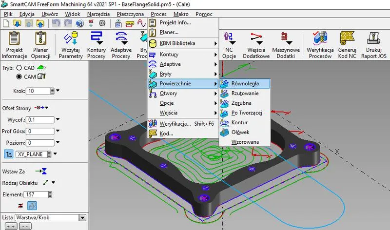Click the ++ button under Lista
The width and height of the screenshot is (390, 230).
[x=9, y=227]
